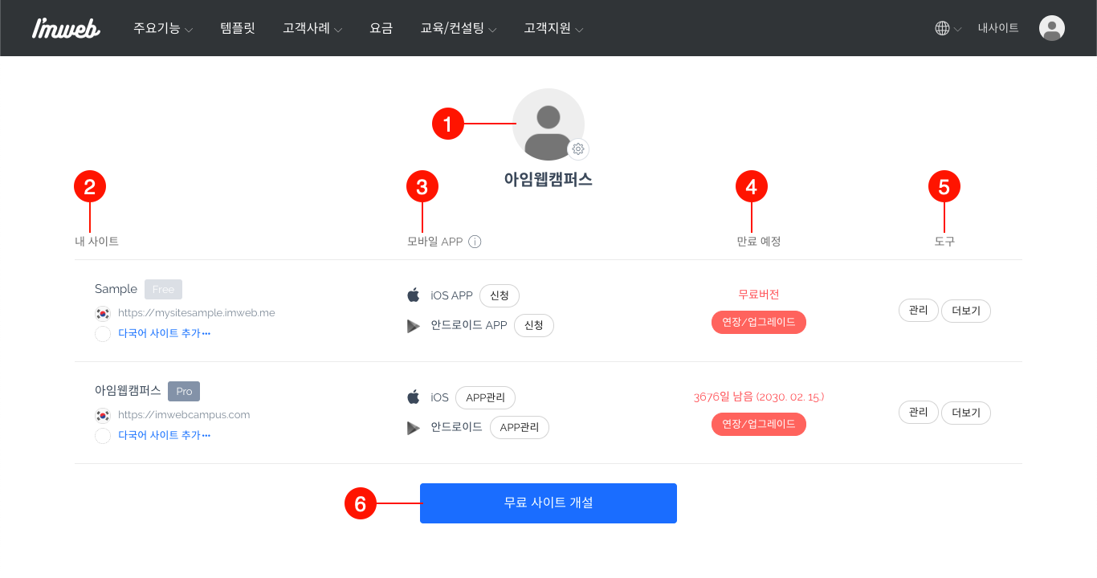Click the Apple icon in Sample row
1097x578 pixels.
414,295
